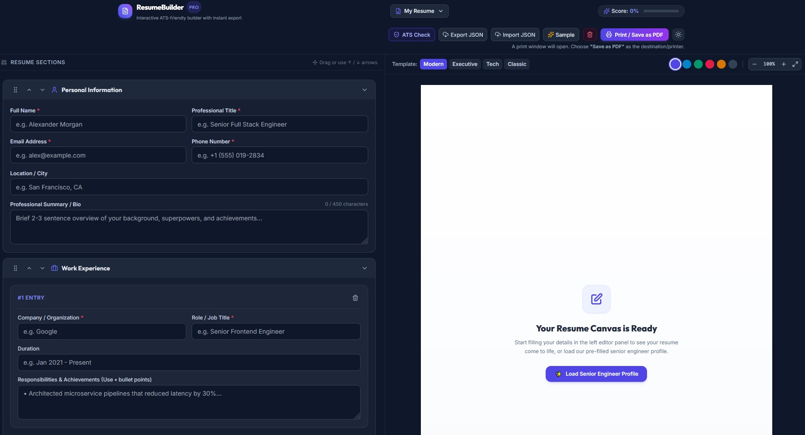The height and width of the screenshot is (435, 805).
Task: Click Export JSON
Action: click(x=463, y=35)
